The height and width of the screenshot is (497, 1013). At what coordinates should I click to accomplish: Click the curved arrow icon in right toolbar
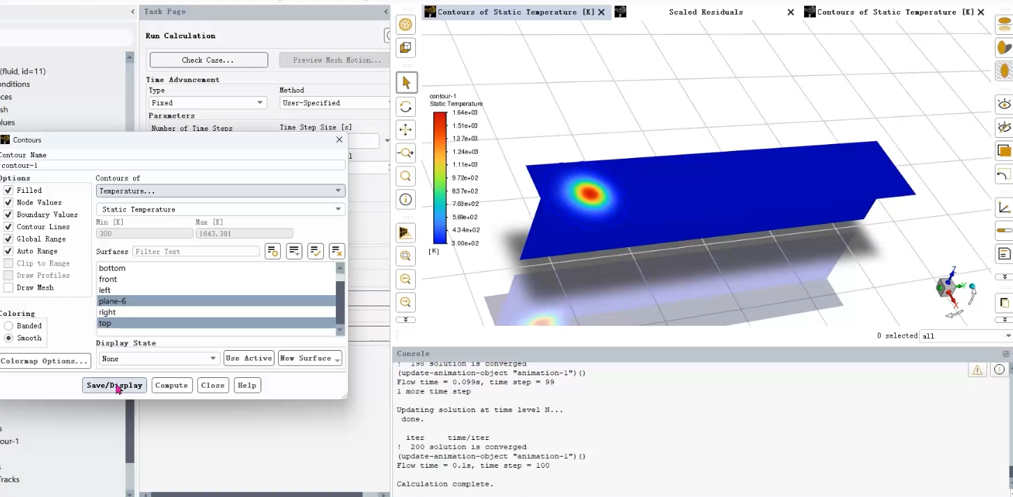coord(1004,174)
